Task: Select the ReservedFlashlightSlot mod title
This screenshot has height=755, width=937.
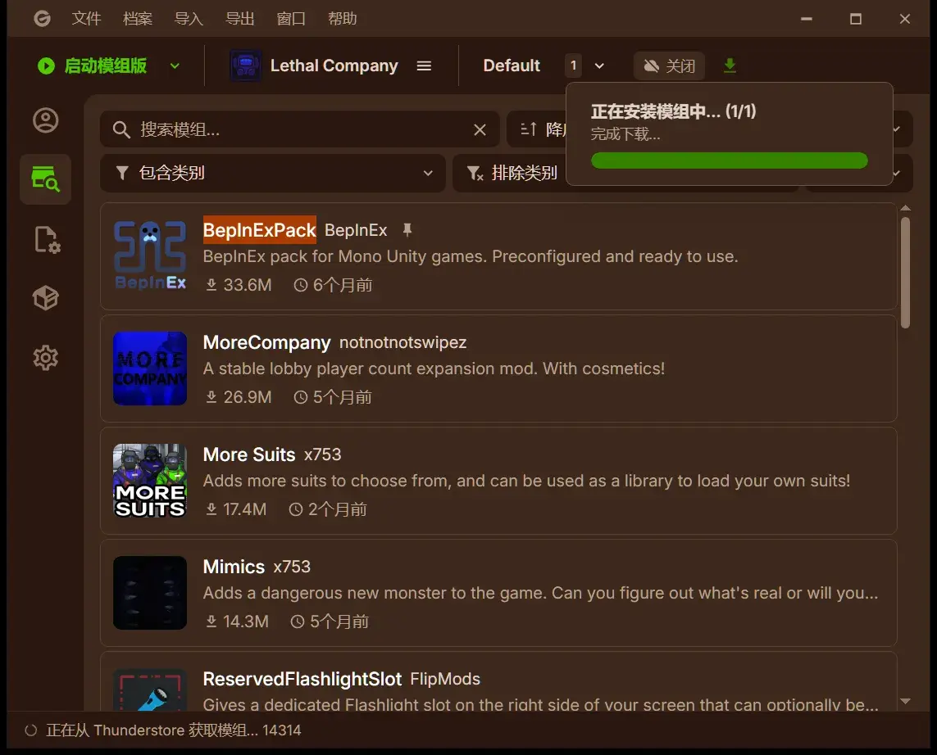Action: point(302,679)
